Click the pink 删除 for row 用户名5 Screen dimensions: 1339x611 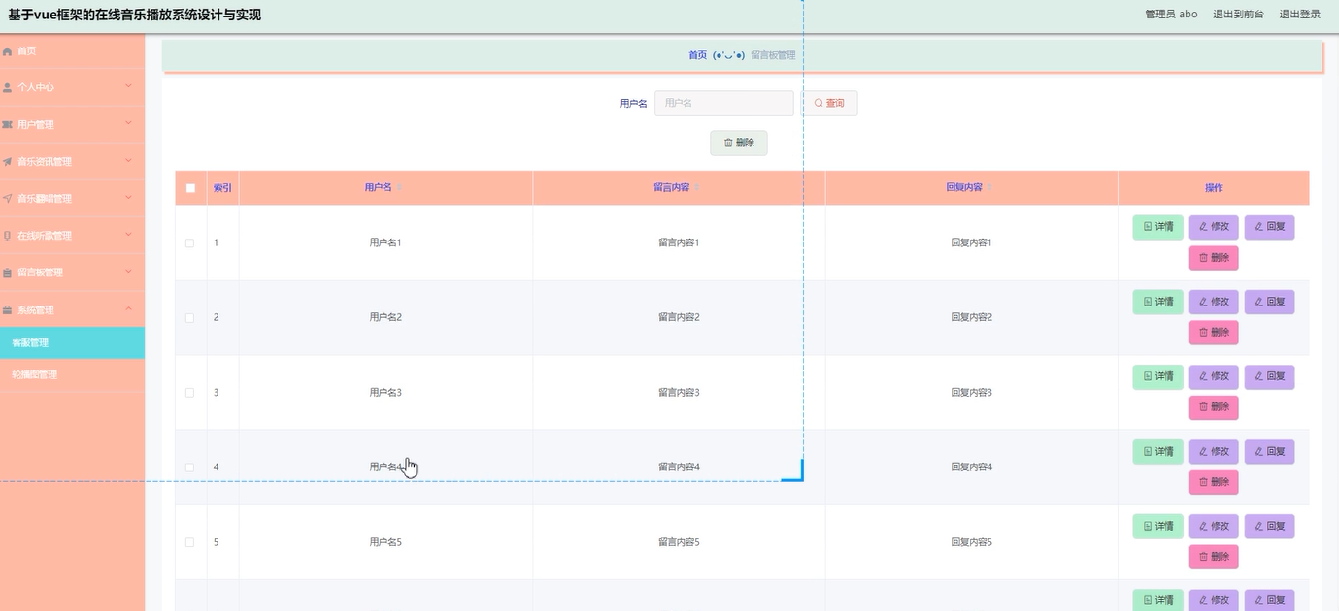coord(1214,557)
